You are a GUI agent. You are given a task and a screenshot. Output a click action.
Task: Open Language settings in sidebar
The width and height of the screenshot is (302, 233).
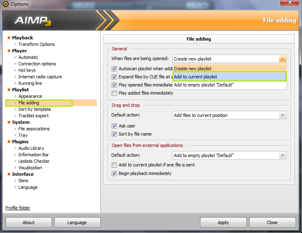(28, 188)
